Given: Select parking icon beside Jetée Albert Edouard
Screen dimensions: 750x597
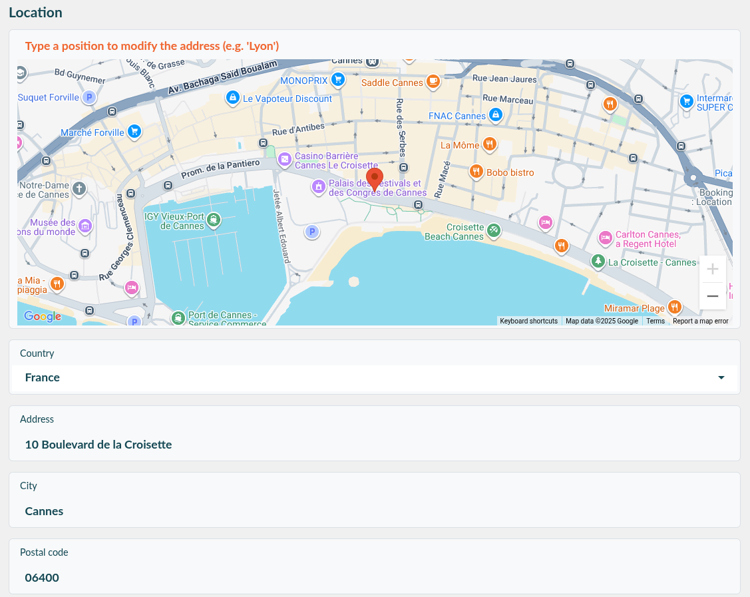Looking at the screenshot, I should click(312, 232).
